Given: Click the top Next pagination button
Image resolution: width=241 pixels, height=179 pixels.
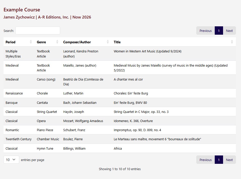Looking at the screenshot, I should click(x=229, y=31).
